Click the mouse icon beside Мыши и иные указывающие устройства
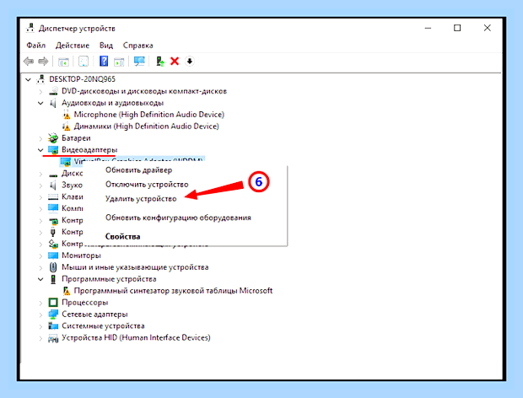 [53, 267]
